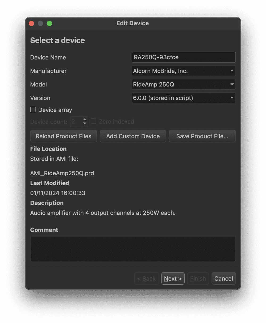Click the green zoom window button

point(49,23)
